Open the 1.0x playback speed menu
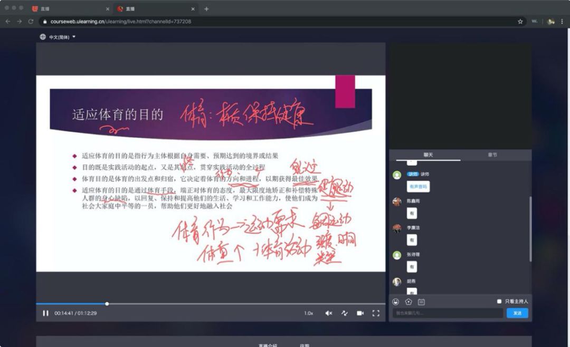This screenshot has width=570, height=347. [308, 313]
